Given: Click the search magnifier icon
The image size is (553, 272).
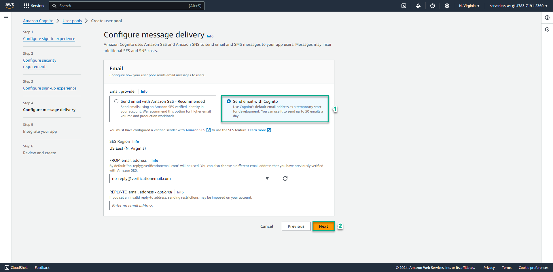Looking at the screenshot, I should click(54, 6).
